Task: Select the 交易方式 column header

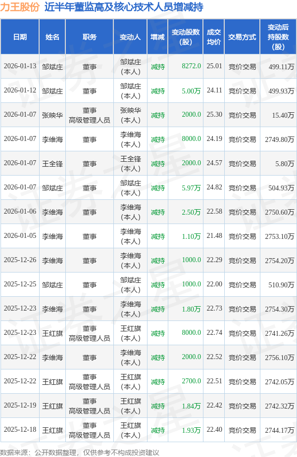Action: 242,37
